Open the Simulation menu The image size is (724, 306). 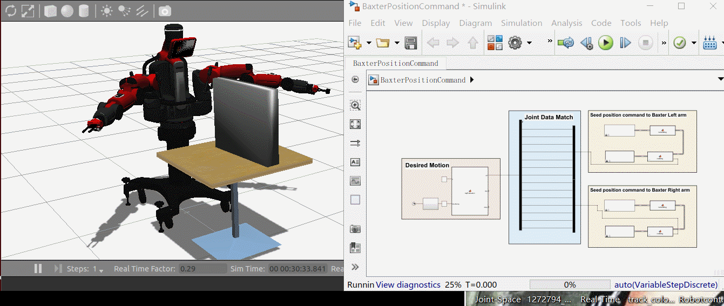point(521,23)
